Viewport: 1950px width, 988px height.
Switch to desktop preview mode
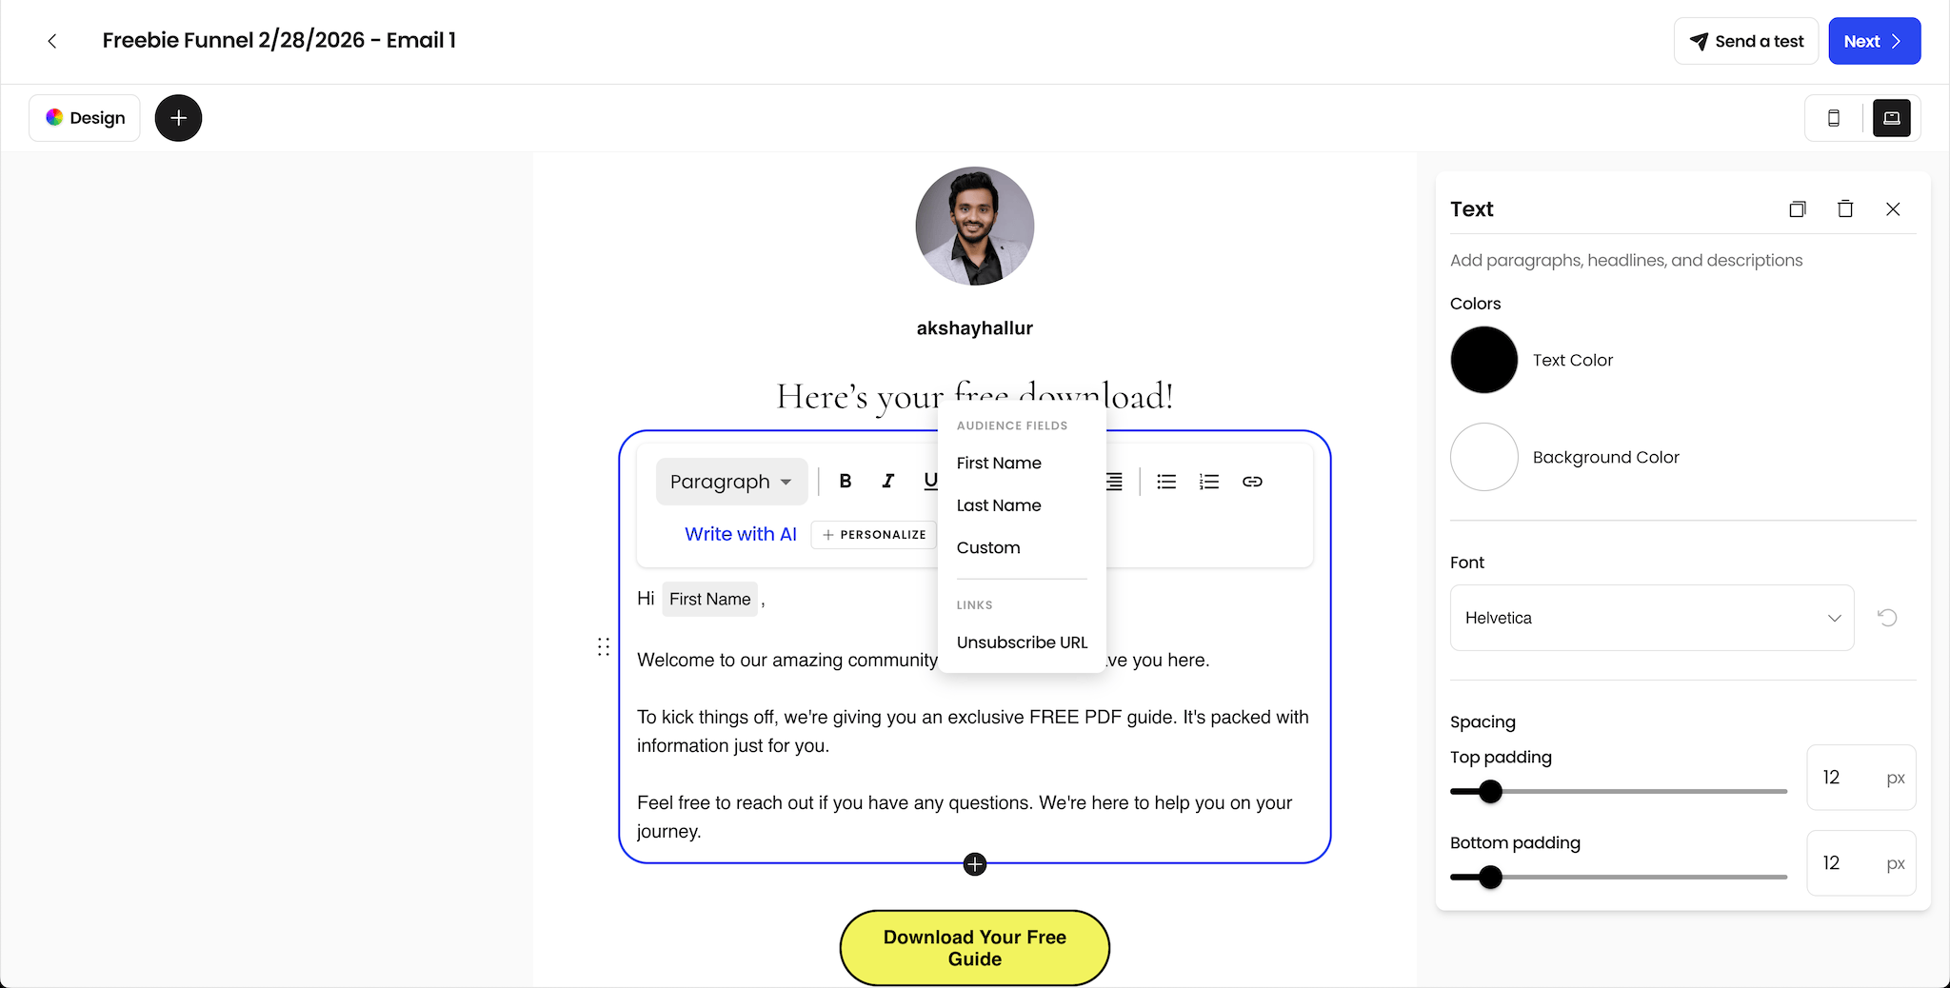(1891, 117)
